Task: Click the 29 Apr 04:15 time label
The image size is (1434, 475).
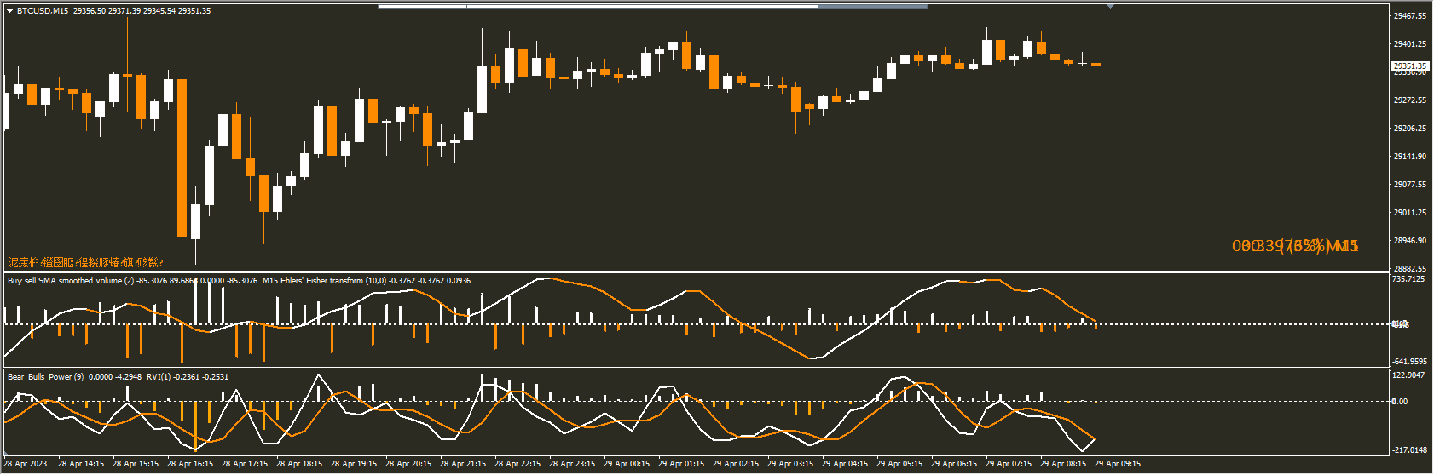Action: click(845, 465)
